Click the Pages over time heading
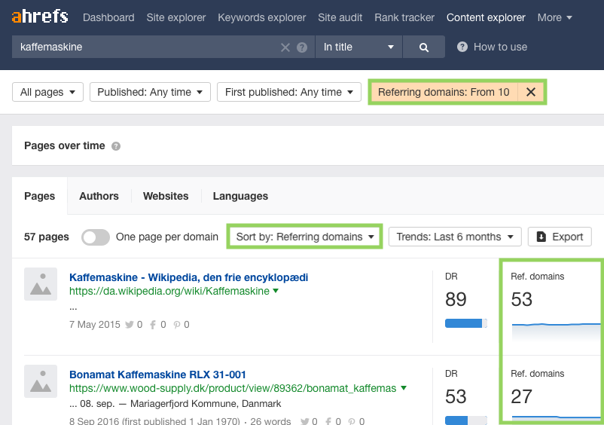Viewport: 604px width, 425px height. pos(64,145)
